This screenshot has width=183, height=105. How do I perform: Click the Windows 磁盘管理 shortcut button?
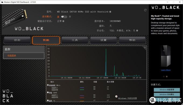pos(167,90)
